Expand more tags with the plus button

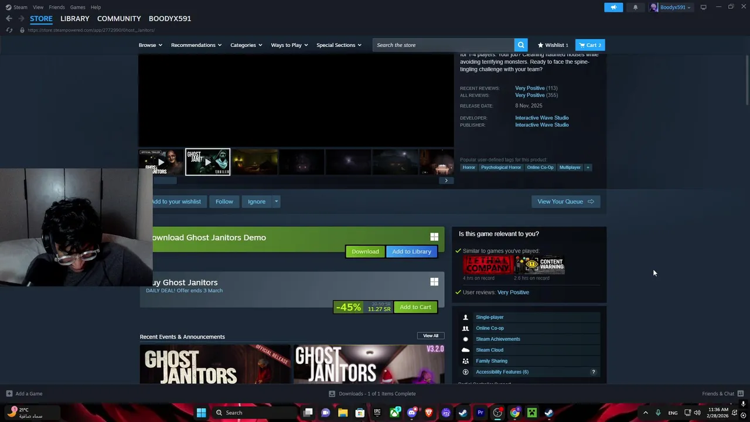[x=588, y=168]
